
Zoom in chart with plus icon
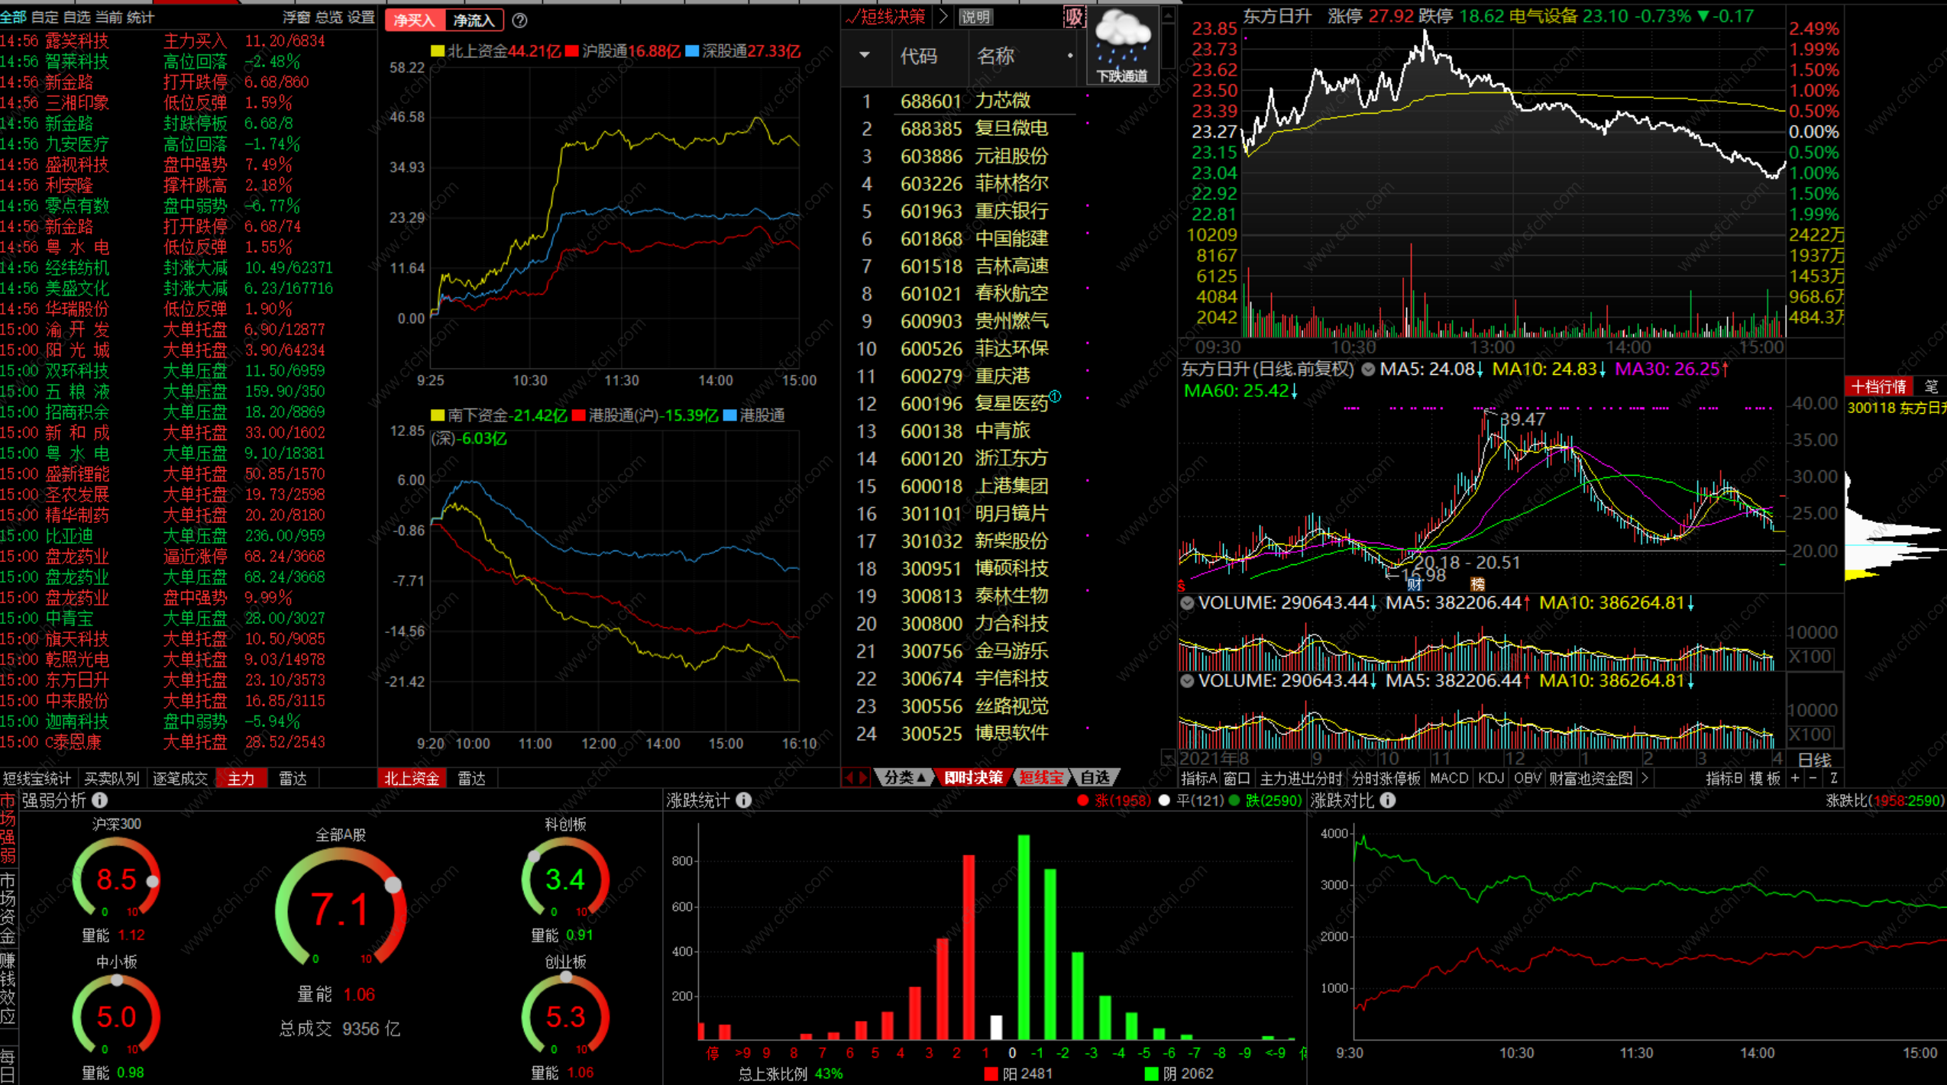(1795, 777)
